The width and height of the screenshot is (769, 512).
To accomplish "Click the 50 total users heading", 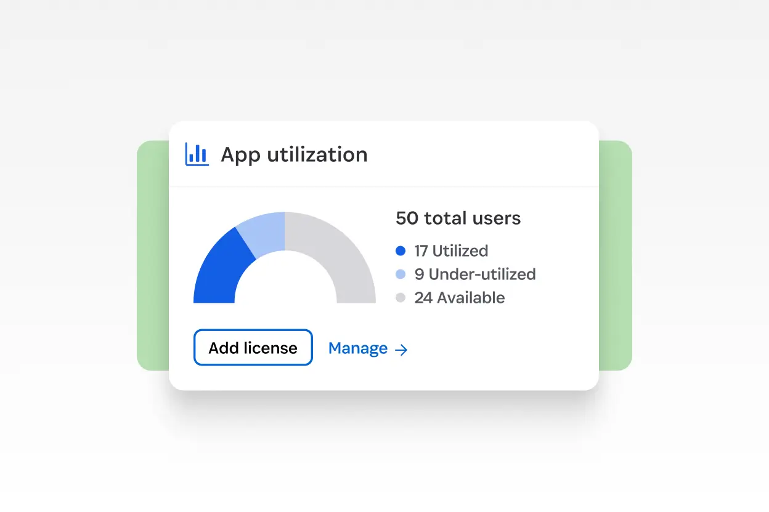I will (x=458, y=218).
